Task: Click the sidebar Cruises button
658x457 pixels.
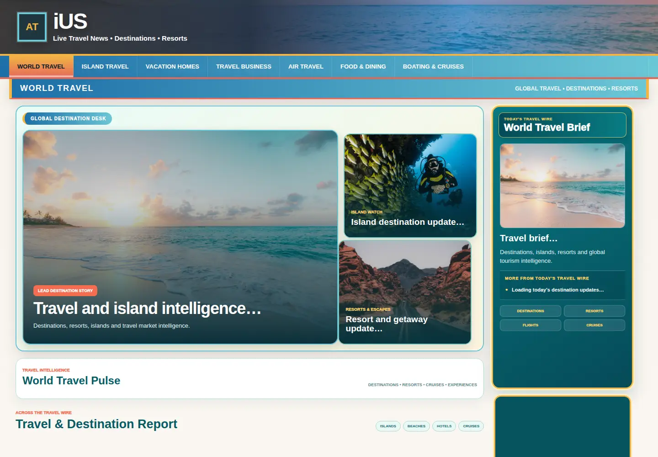Action: tap(594, 325)
